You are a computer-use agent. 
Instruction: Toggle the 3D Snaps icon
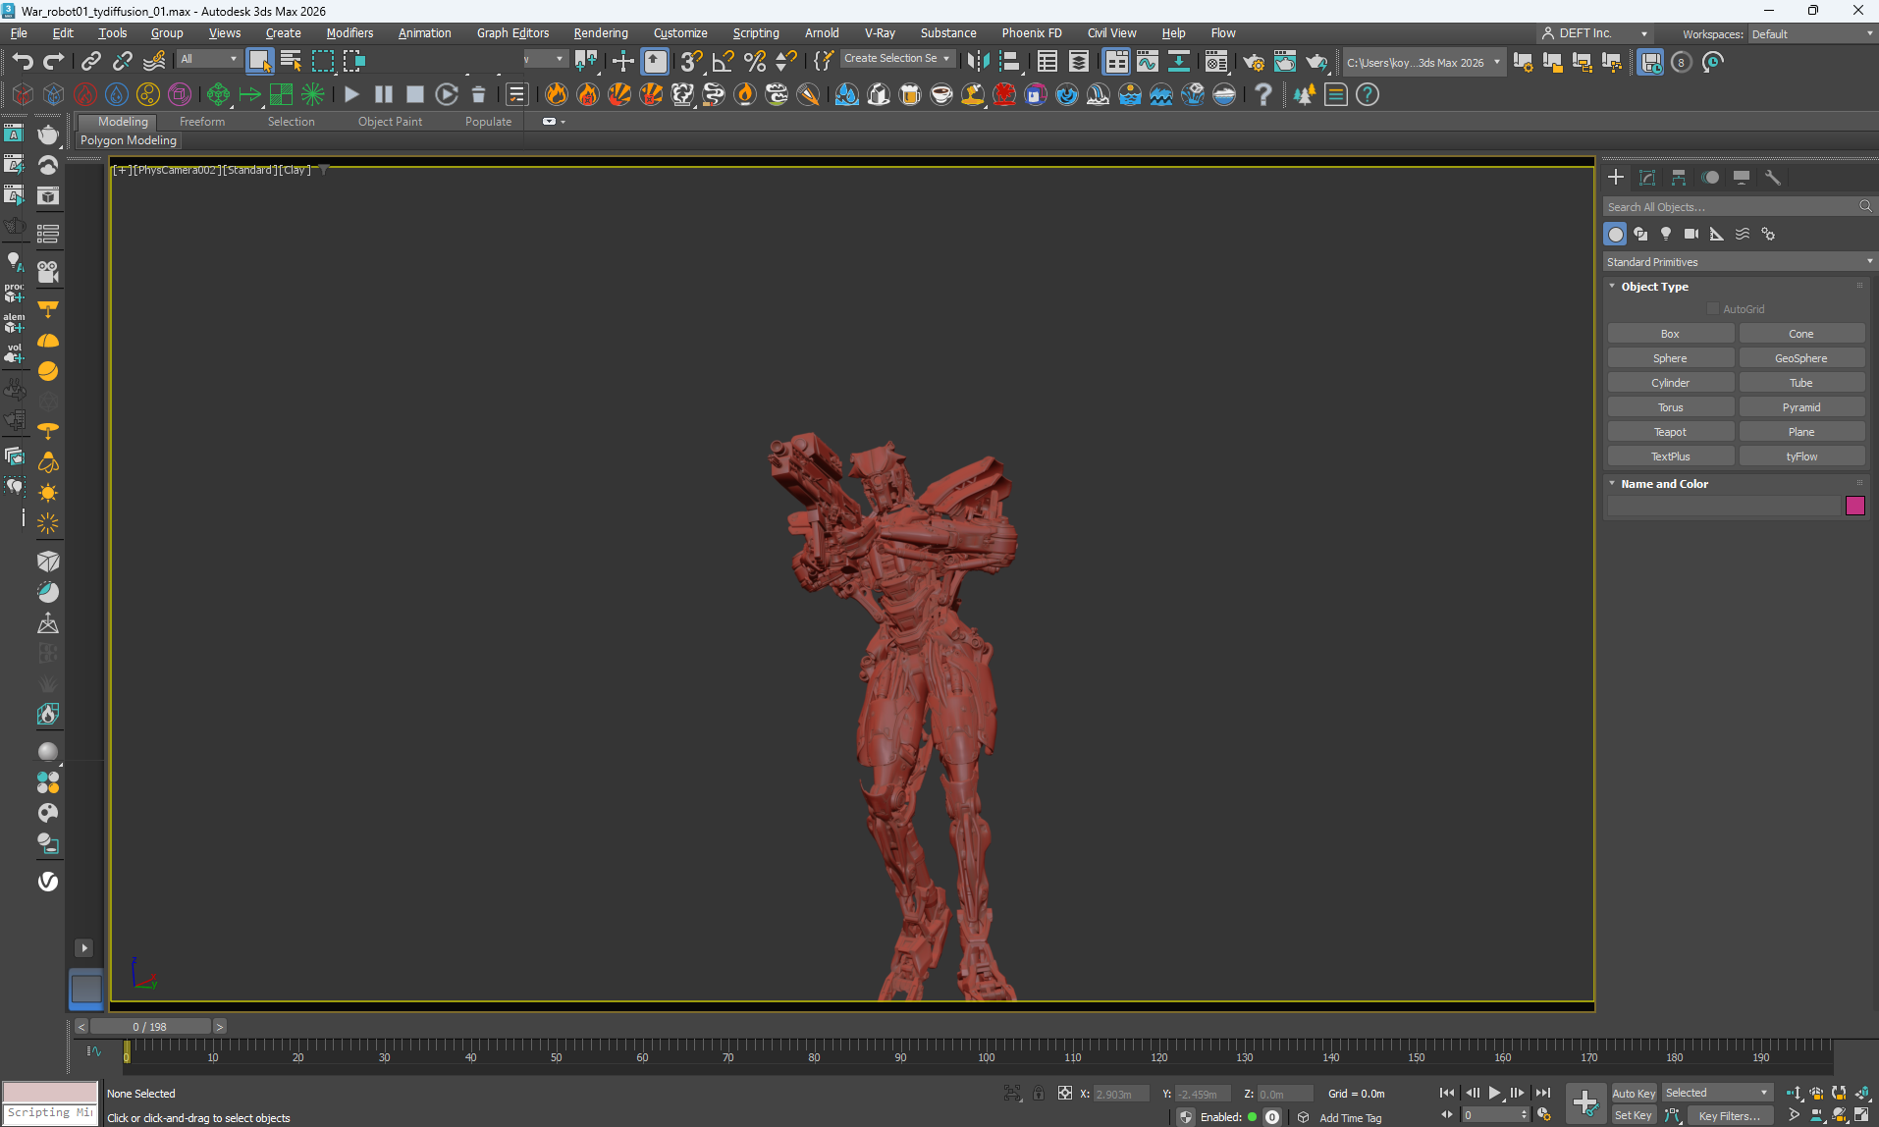pos(691,61)
